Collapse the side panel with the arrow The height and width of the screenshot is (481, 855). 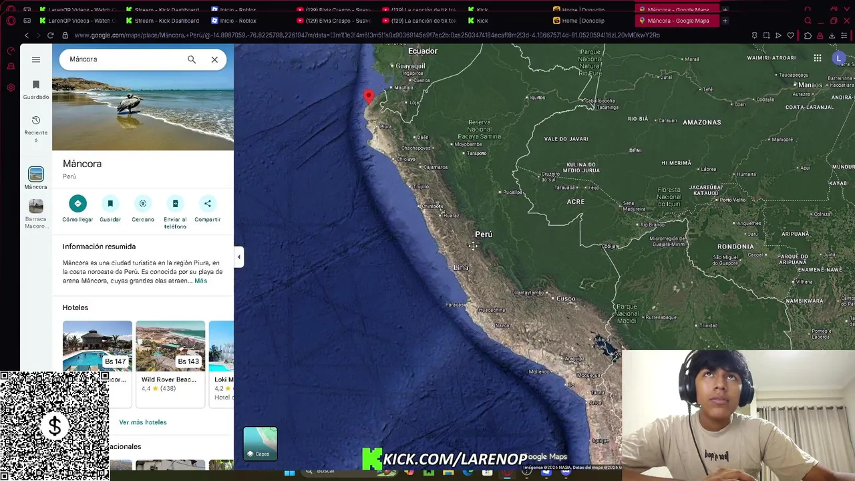(239, 257)
